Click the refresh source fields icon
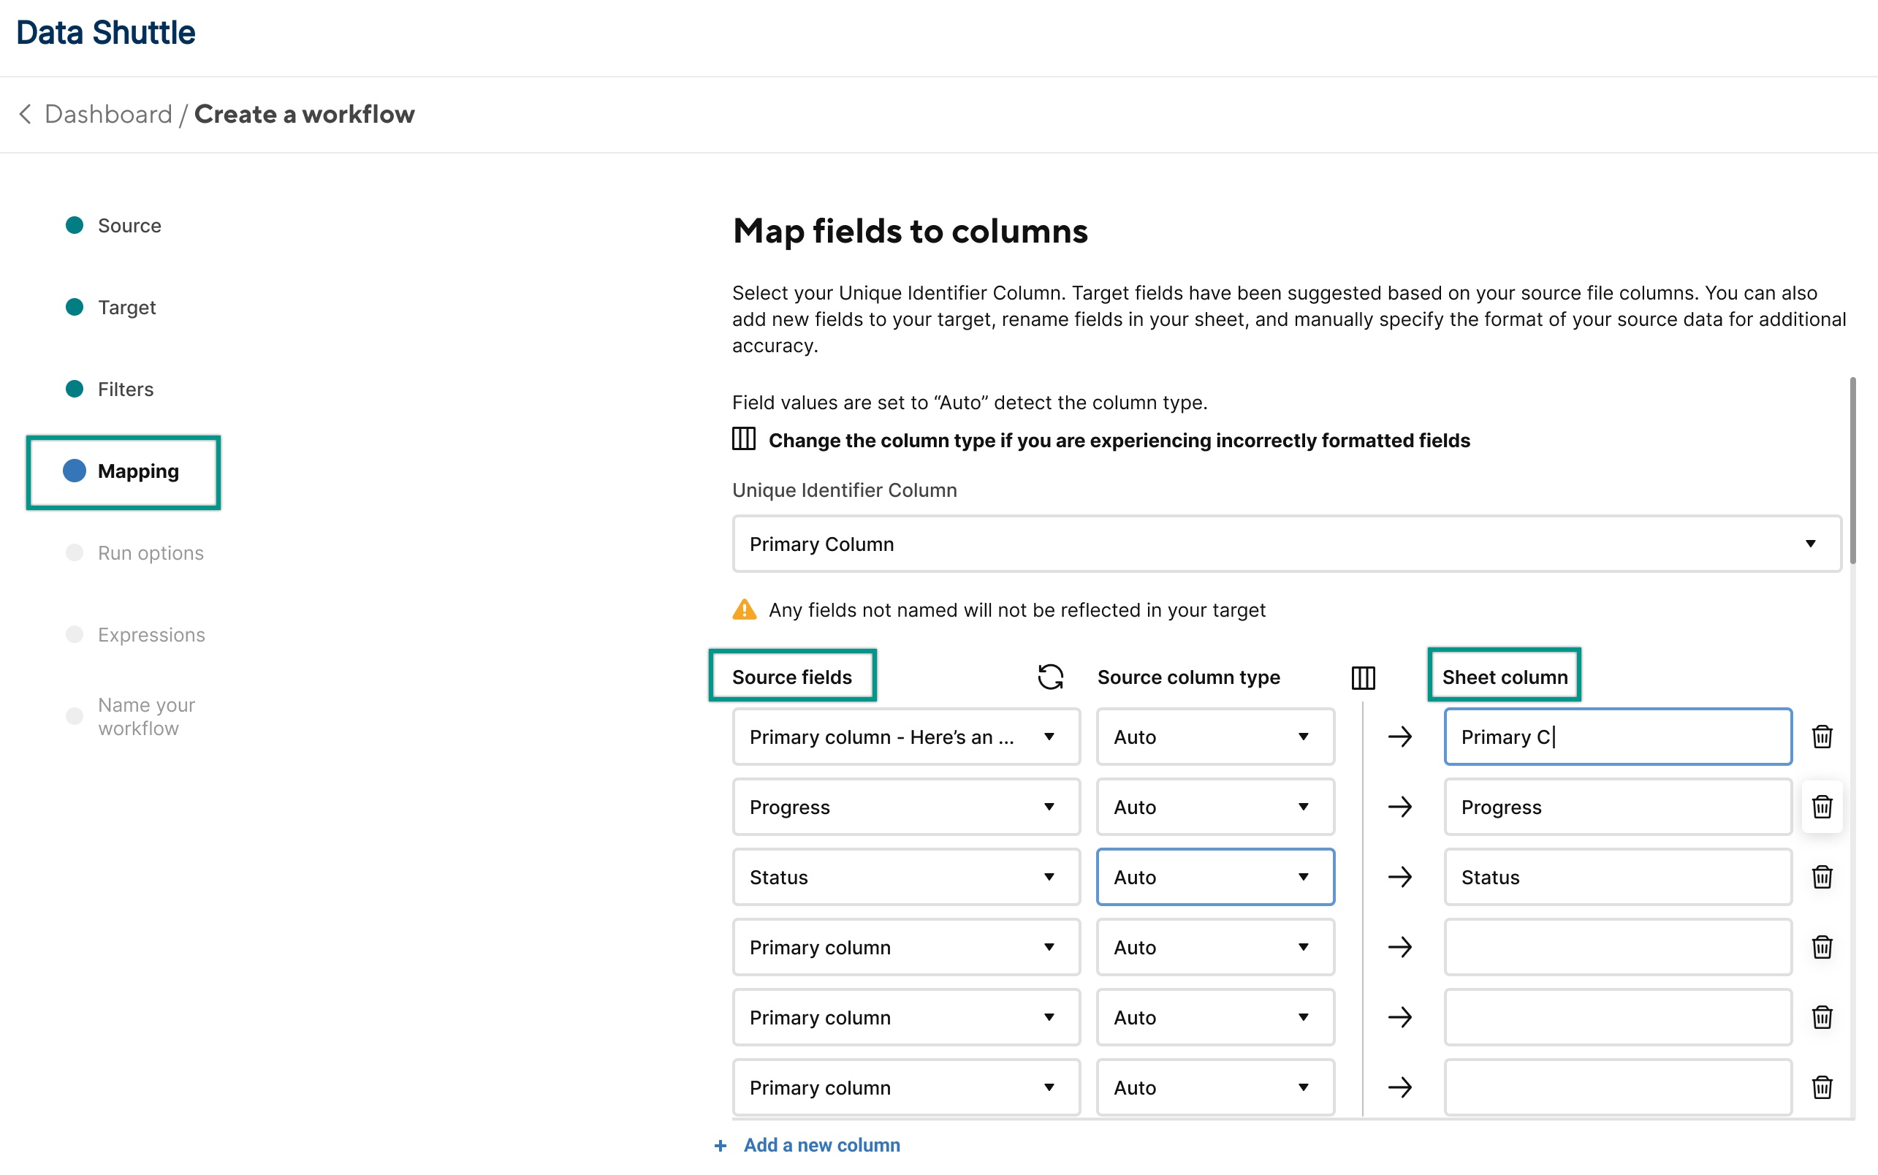Viewport: 1878px width, 1175px height. (x=1050, y=677)
